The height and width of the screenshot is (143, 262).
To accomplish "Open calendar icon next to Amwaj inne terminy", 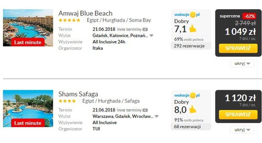I will pos(145,30).
